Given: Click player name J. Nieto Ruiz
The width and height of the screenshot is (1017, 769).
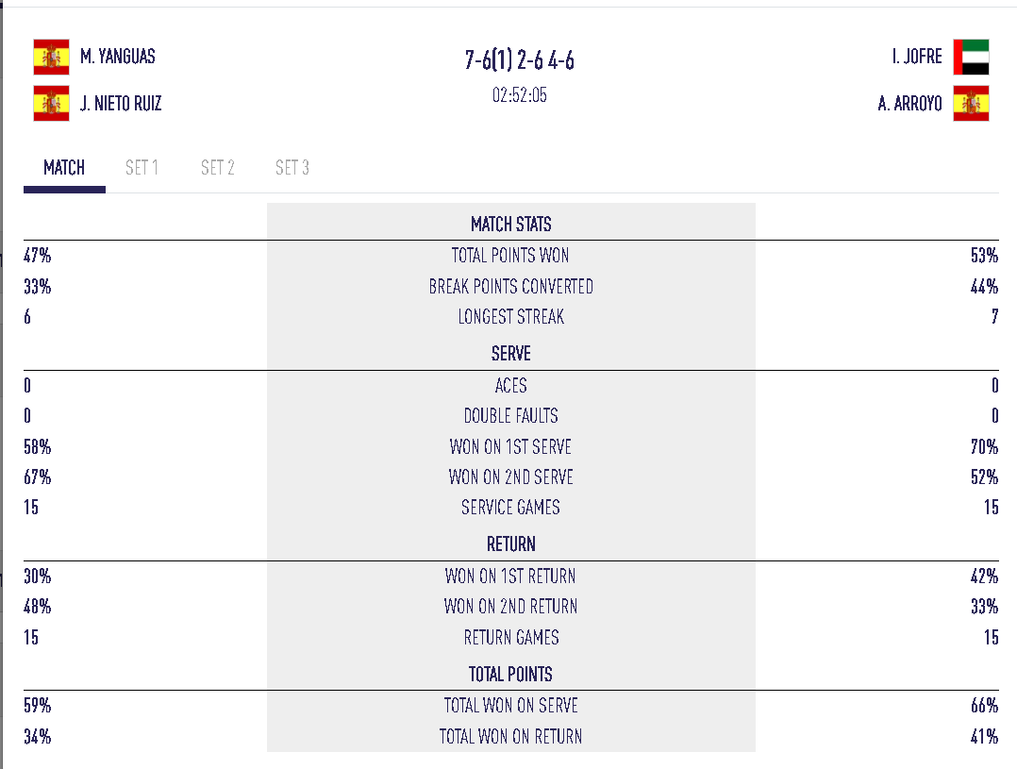Looking at the screenshot, I should pyautogui.click(x=121, y=103).
